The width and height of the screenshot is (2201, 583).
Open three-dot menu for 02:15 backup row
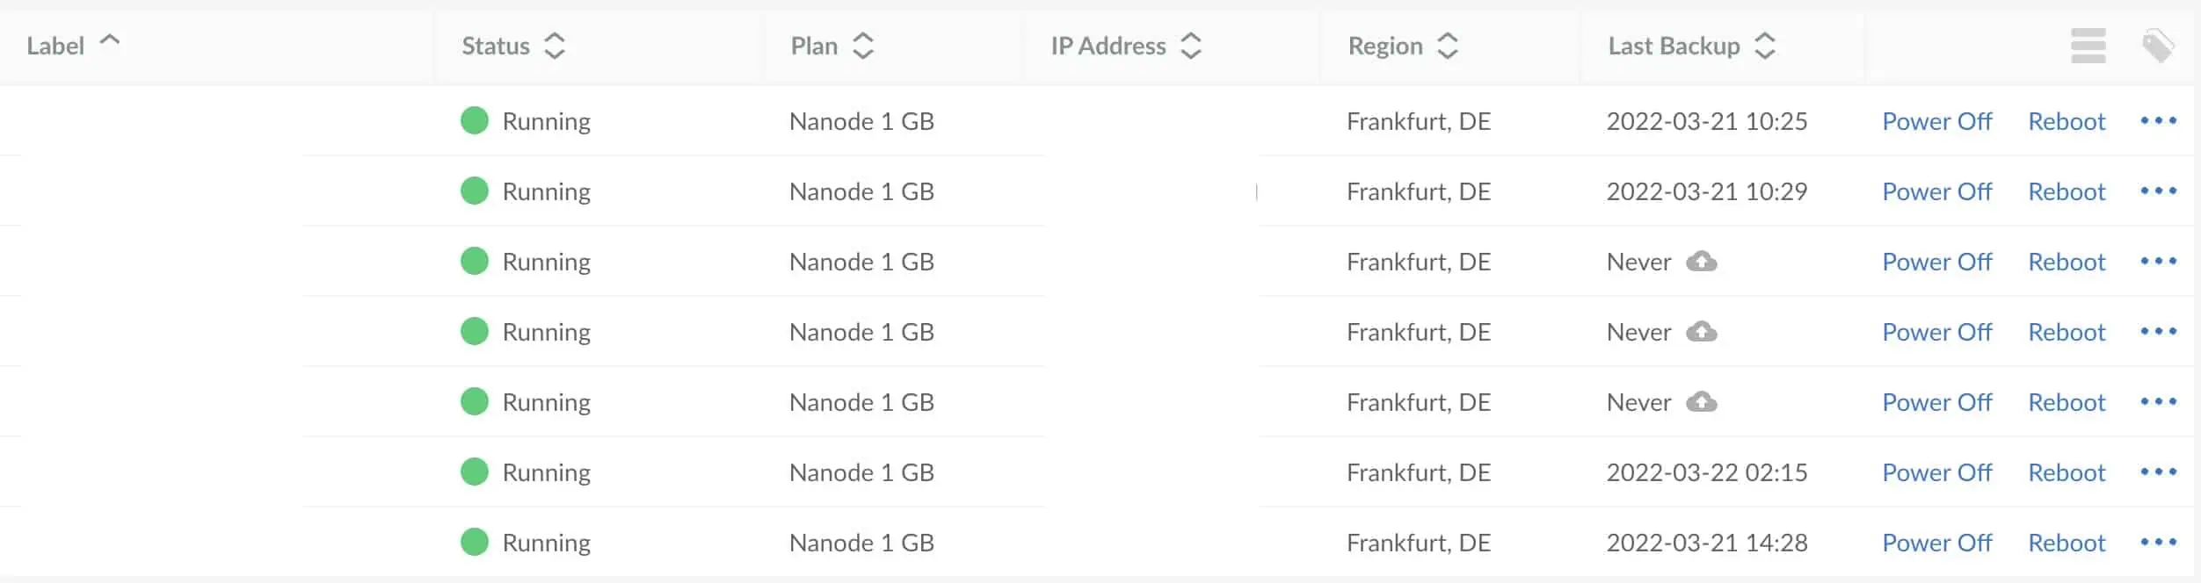[x=2158, y=472]
